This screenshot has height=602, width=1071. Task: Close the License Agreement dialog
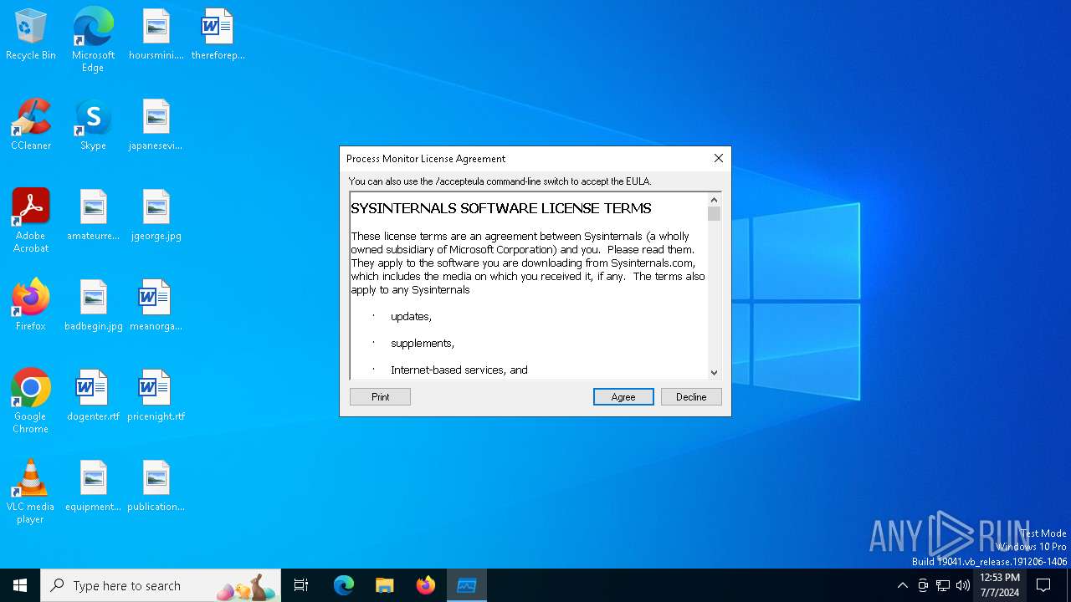click(718, 158)
